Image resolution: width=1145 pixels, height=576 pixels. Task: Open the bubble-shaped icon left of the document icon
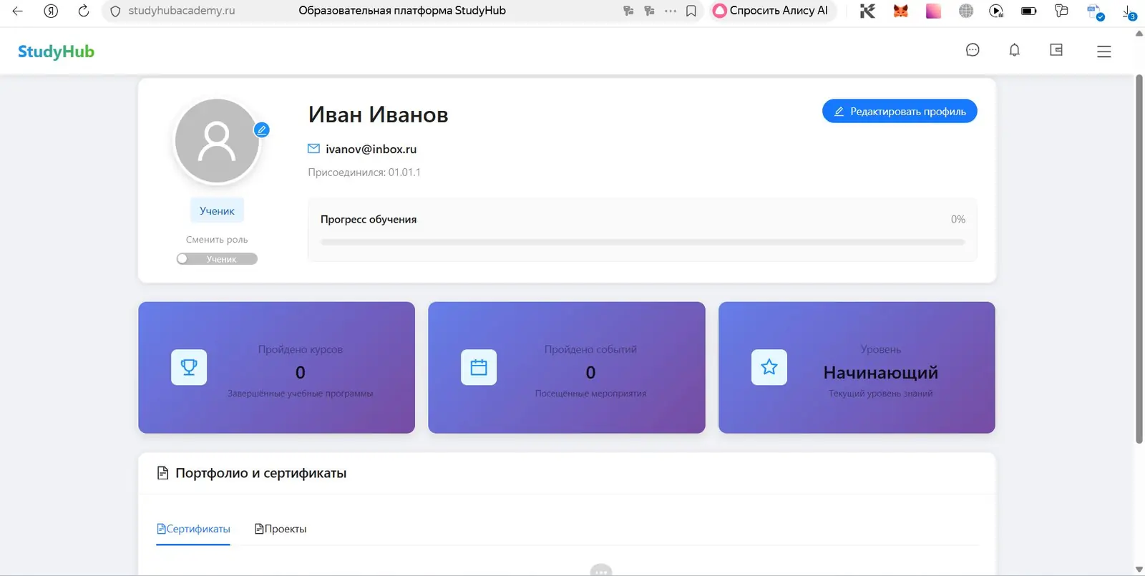click(x=1061, y=11)
